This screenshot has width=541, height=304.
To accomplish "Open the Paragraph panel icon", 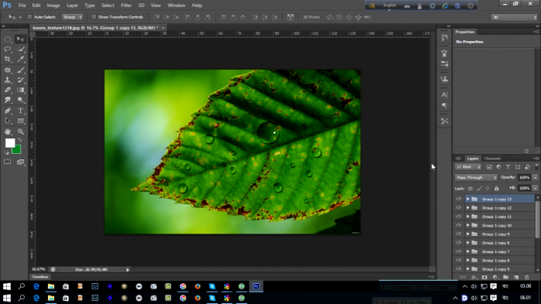I will pyautogui.click(x=444, y=105).
